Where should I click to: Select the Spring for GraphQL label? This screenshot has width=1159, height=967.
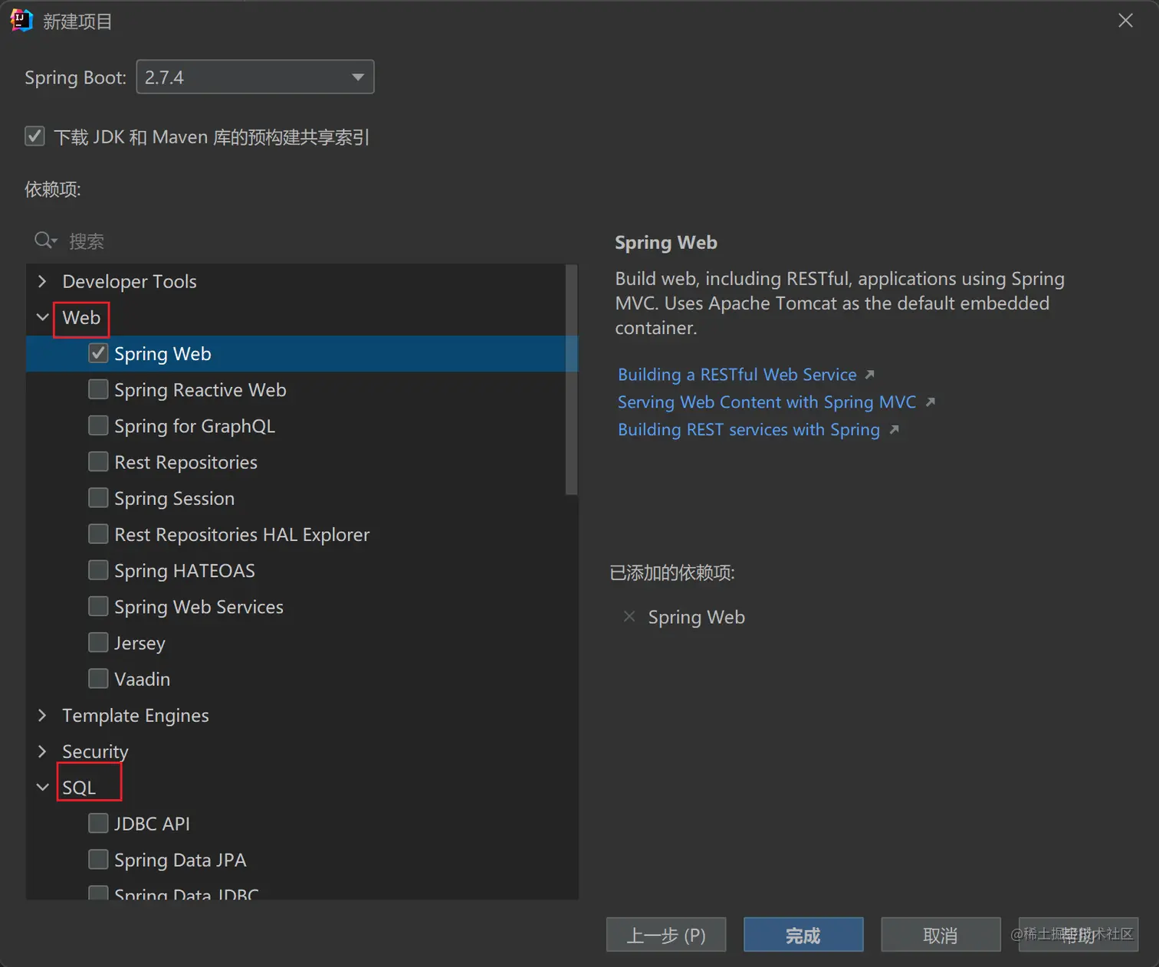(195, 426)
